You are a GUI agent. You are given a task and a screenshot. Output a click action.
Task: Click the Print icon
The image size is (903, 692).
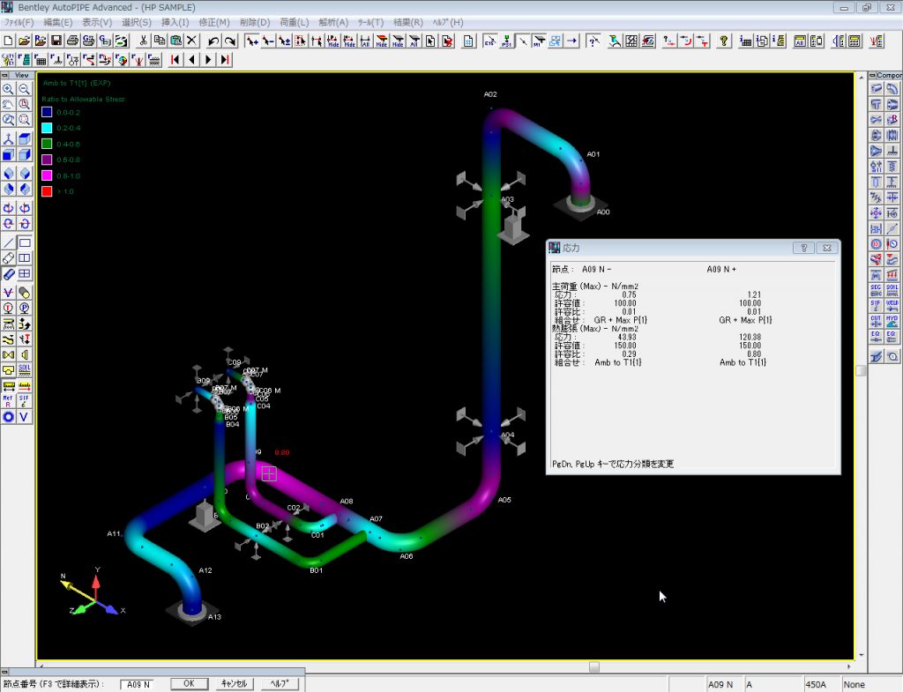pos(72,41)
